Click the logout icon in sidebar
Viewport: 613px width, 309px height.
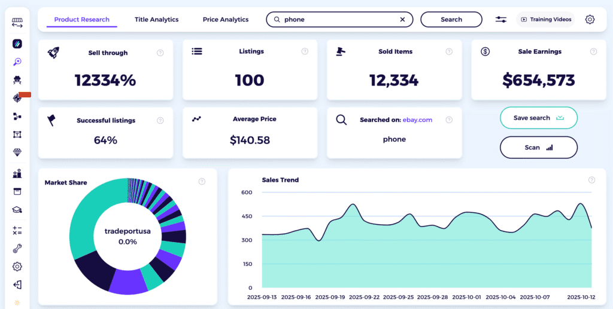tap(17, 285)
